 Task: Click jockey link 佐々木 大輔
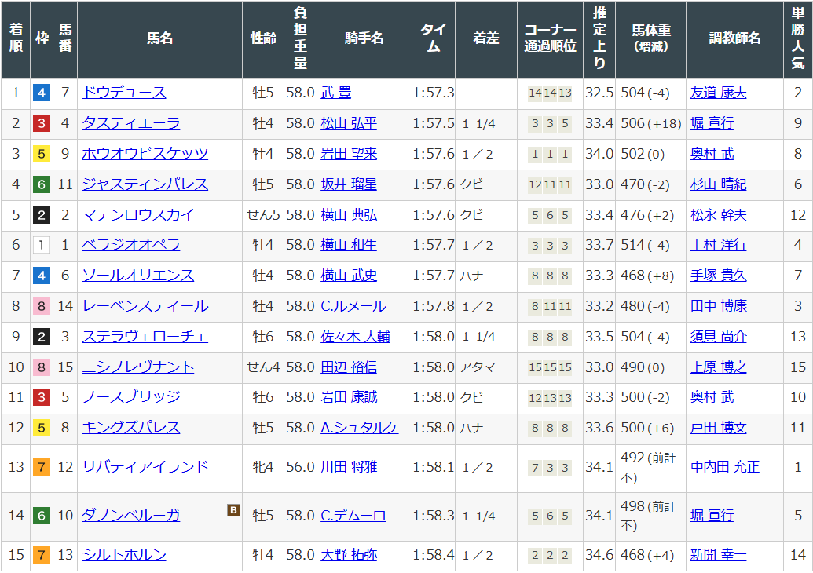355,337
